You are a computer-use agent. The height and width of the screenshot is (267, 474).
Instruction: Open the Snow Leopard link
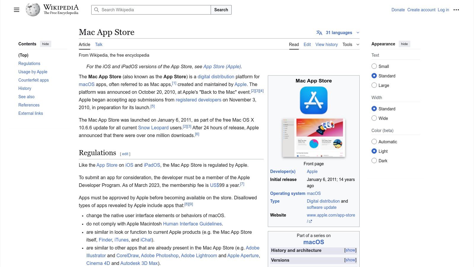coord(153,128)
